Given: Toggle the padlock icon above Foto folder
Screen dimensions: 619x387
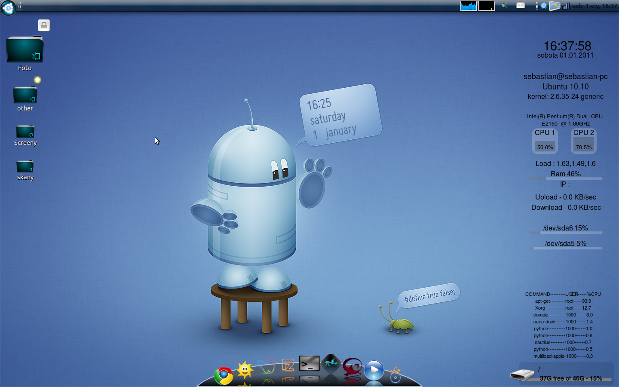Looking at the screenshot, I should click(x=44, y=25).
